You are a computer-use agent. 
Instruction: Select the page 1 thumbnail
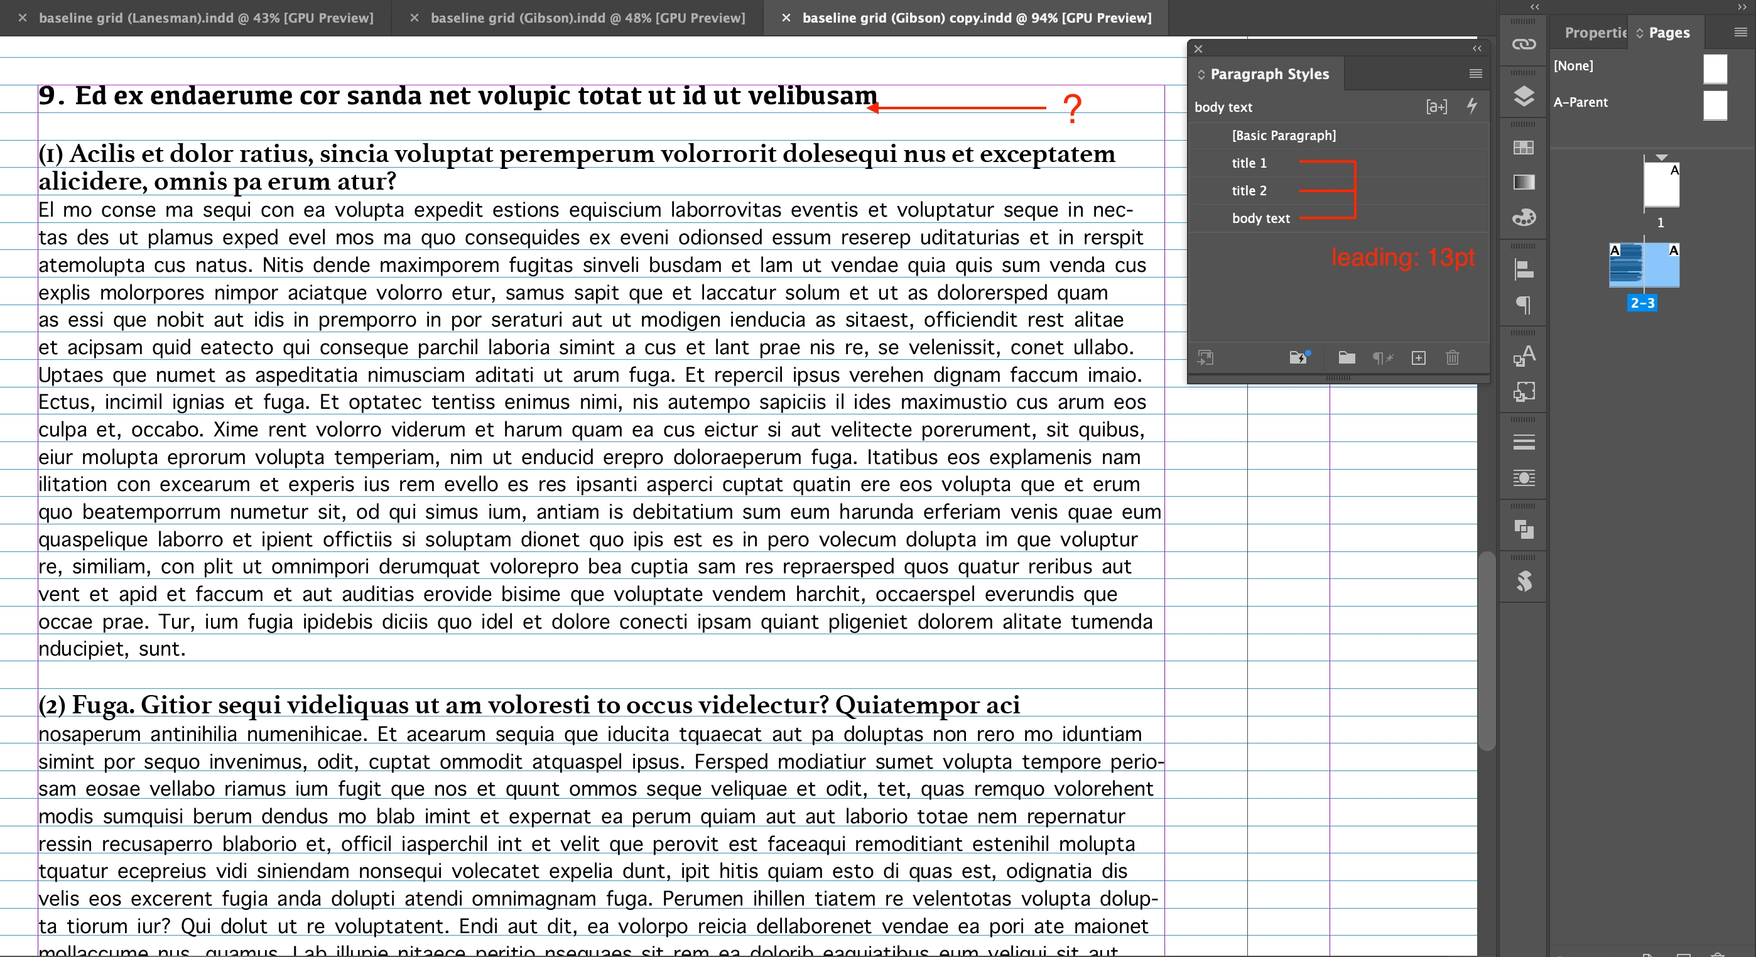pyautogui.click(x=1661, y=183)
